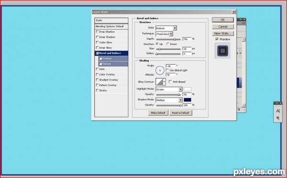
Task: Select the Down direction radio button
Action: 168,44
